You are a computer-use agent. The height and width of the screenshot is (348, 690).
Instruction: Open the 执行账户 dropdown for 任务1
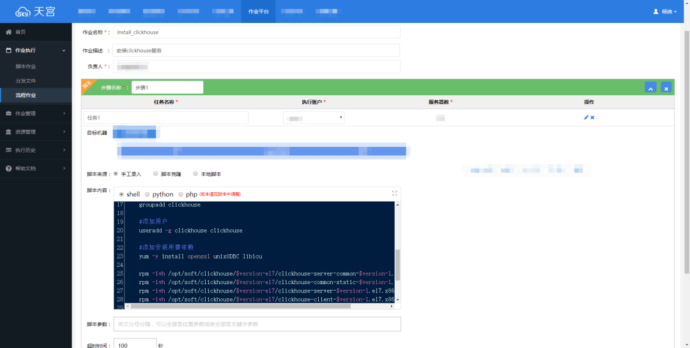314,117
